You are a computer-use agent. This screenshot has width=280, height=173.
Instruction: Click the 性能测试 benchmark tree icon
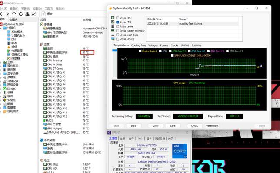tap(4, 111)
